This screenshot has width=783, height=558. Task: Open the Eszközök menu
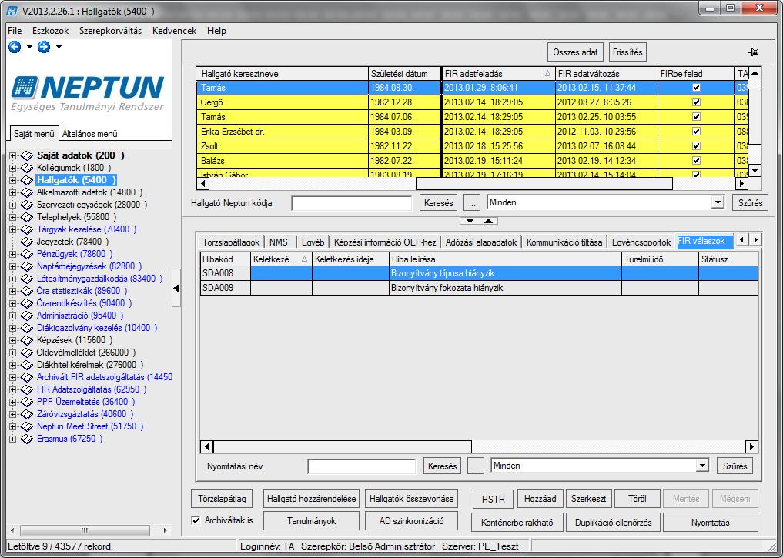pos(51,31)
